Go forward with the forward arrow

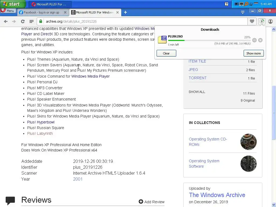click(x=14, y=22)
